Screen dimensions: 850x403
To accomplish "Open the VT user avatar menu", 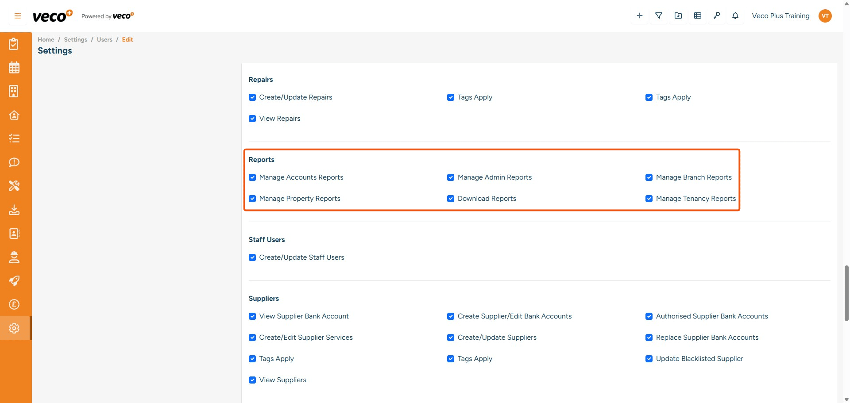I will [825, 15].
